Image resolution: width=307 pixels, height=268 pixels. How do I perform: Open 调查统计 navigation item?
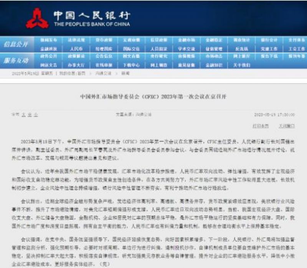(x=242, y=40)
